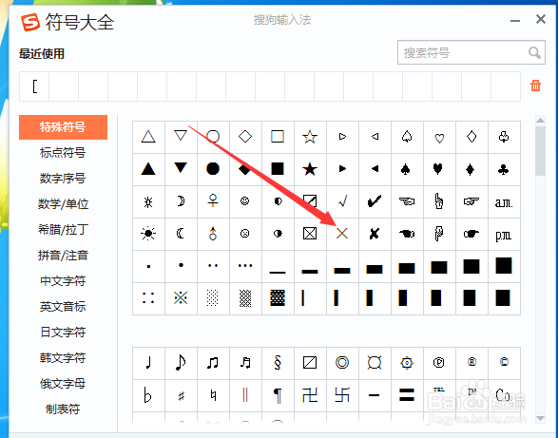Screen dimensions: 558x438
Task: Insert the double circle symbol ◎
Action: tap(342, 363)
